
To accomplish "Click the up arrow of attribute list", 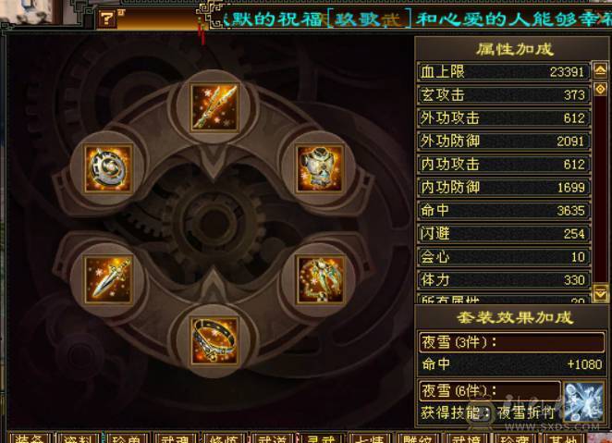I will pos(600,70).
